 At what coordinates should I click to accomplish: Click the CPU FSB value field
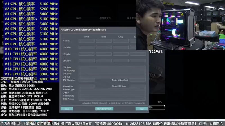pyautogui.click(x=112, y=77)
